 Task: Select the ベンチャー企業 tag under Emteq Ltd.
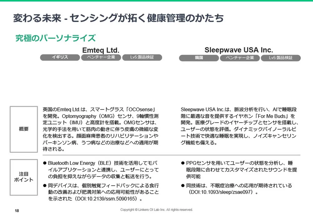tap(100, 57)
